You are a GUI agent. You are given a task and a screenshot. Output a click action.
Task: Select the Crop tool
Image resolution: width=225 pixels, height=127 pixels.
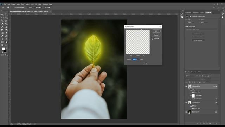2,20
